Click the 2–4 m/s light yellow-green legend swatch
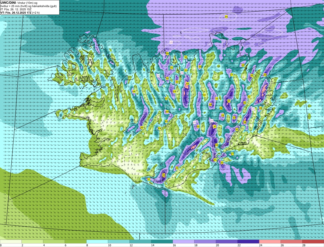 pos(32,241)
